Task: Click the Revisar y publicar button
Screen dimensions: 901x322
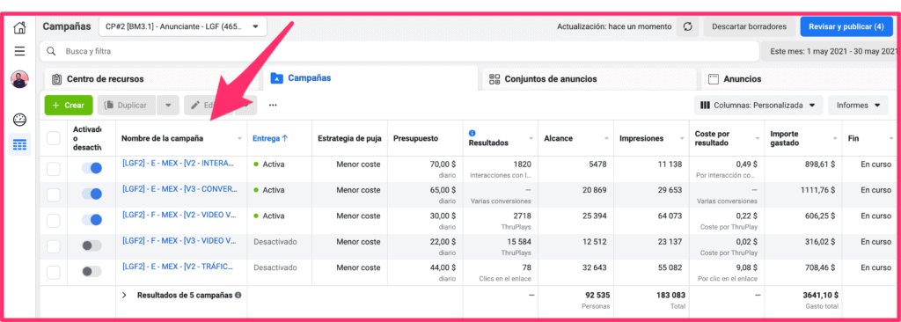Action: click(x=846, y=26)
